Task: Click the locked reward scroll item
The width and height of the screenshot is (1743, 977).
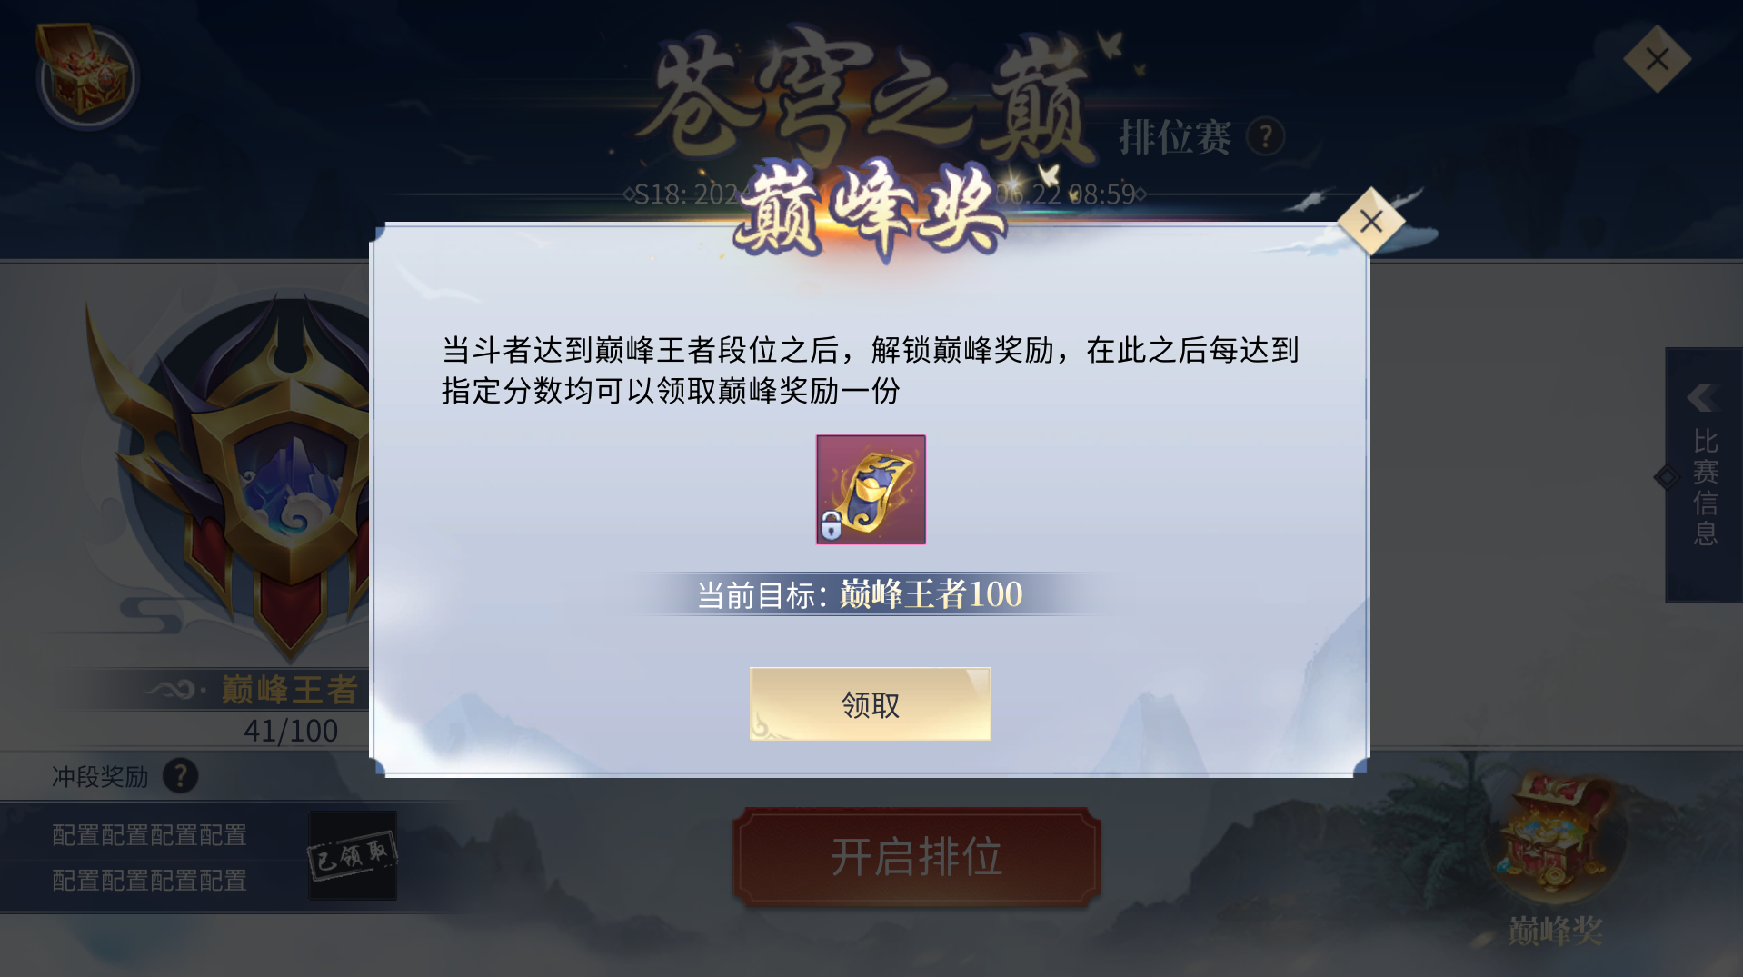Action: coord(871,489)
